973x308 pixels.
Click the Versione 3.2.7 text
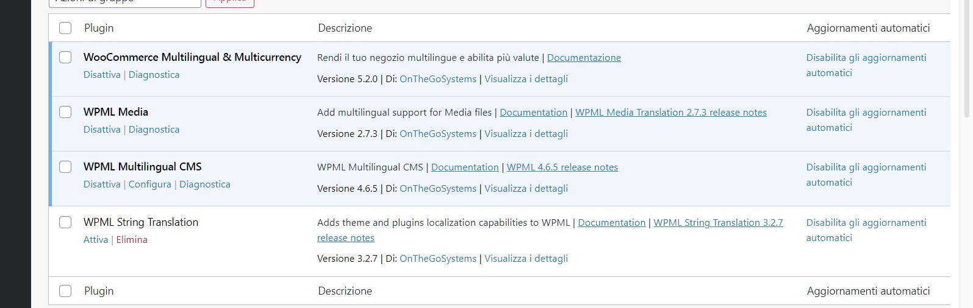[347, 258]
